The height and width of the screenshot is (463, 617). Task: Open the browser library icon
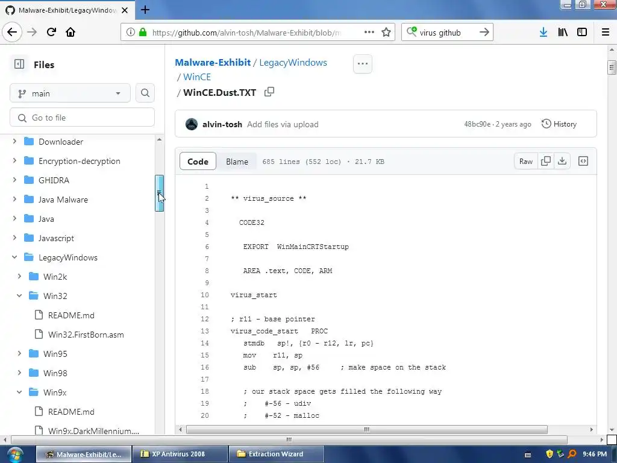563,33
